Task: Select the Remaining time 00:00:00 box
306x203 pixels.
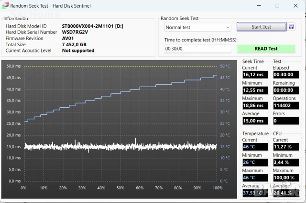Action: coord(286,90)
